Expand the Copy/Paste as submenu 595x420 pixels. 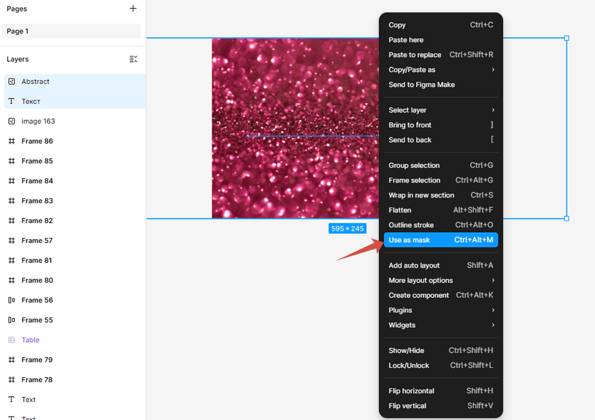[441, 70]
